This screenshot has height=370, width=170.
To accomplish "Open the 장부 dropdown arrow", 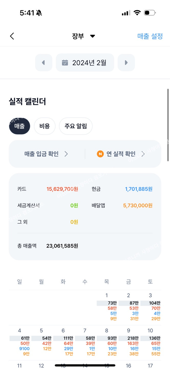I will click(x=93, y=36).
